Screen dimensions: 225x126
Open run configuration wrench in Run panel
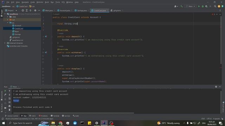click(x=5, y=94)
